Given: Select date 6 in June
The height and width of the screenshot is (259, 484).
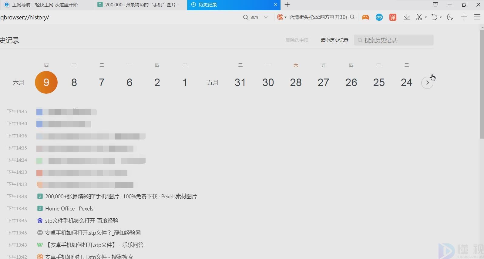Looking at the screenshot, I should tap(129, 82).
